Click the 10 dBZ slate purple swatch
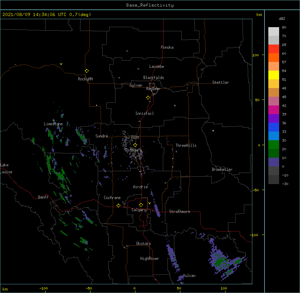Image resolution: width=300 pixels, height=293 pixels. (x=274, y=162)
